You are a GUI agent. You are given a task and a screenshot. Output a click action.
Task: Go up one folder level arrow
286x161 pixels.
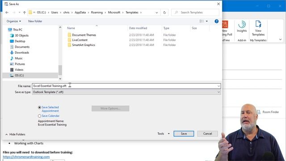pos(25,13)
